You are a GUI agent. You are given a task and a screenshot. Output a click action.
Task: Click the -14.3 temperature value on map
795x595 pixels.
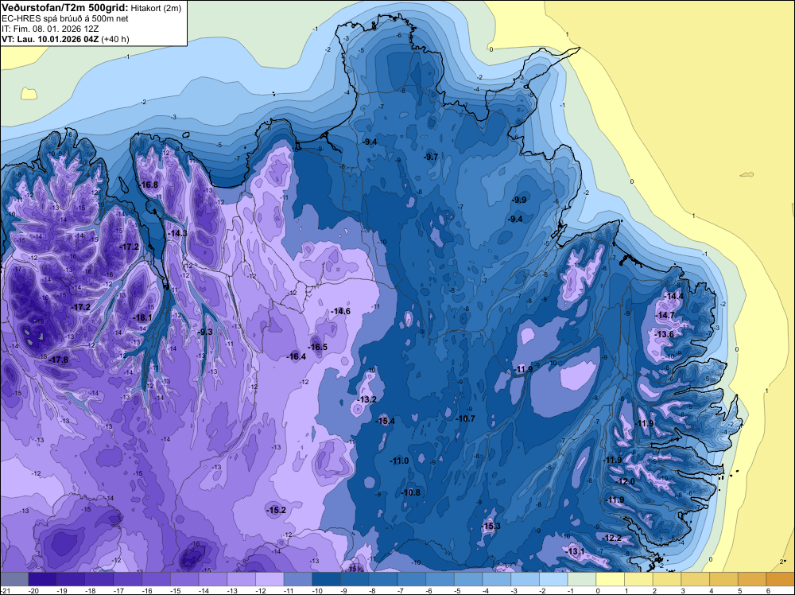pyautogui.click(x=177, y=233)
